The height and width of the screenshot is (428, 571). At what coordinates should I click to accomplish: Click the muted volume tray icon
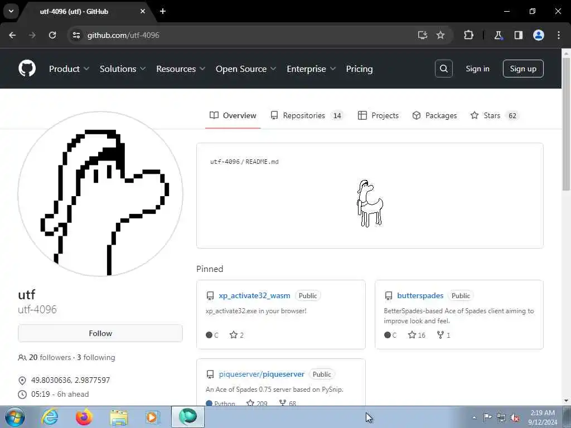pyautogui.click(x=515, y=417)
